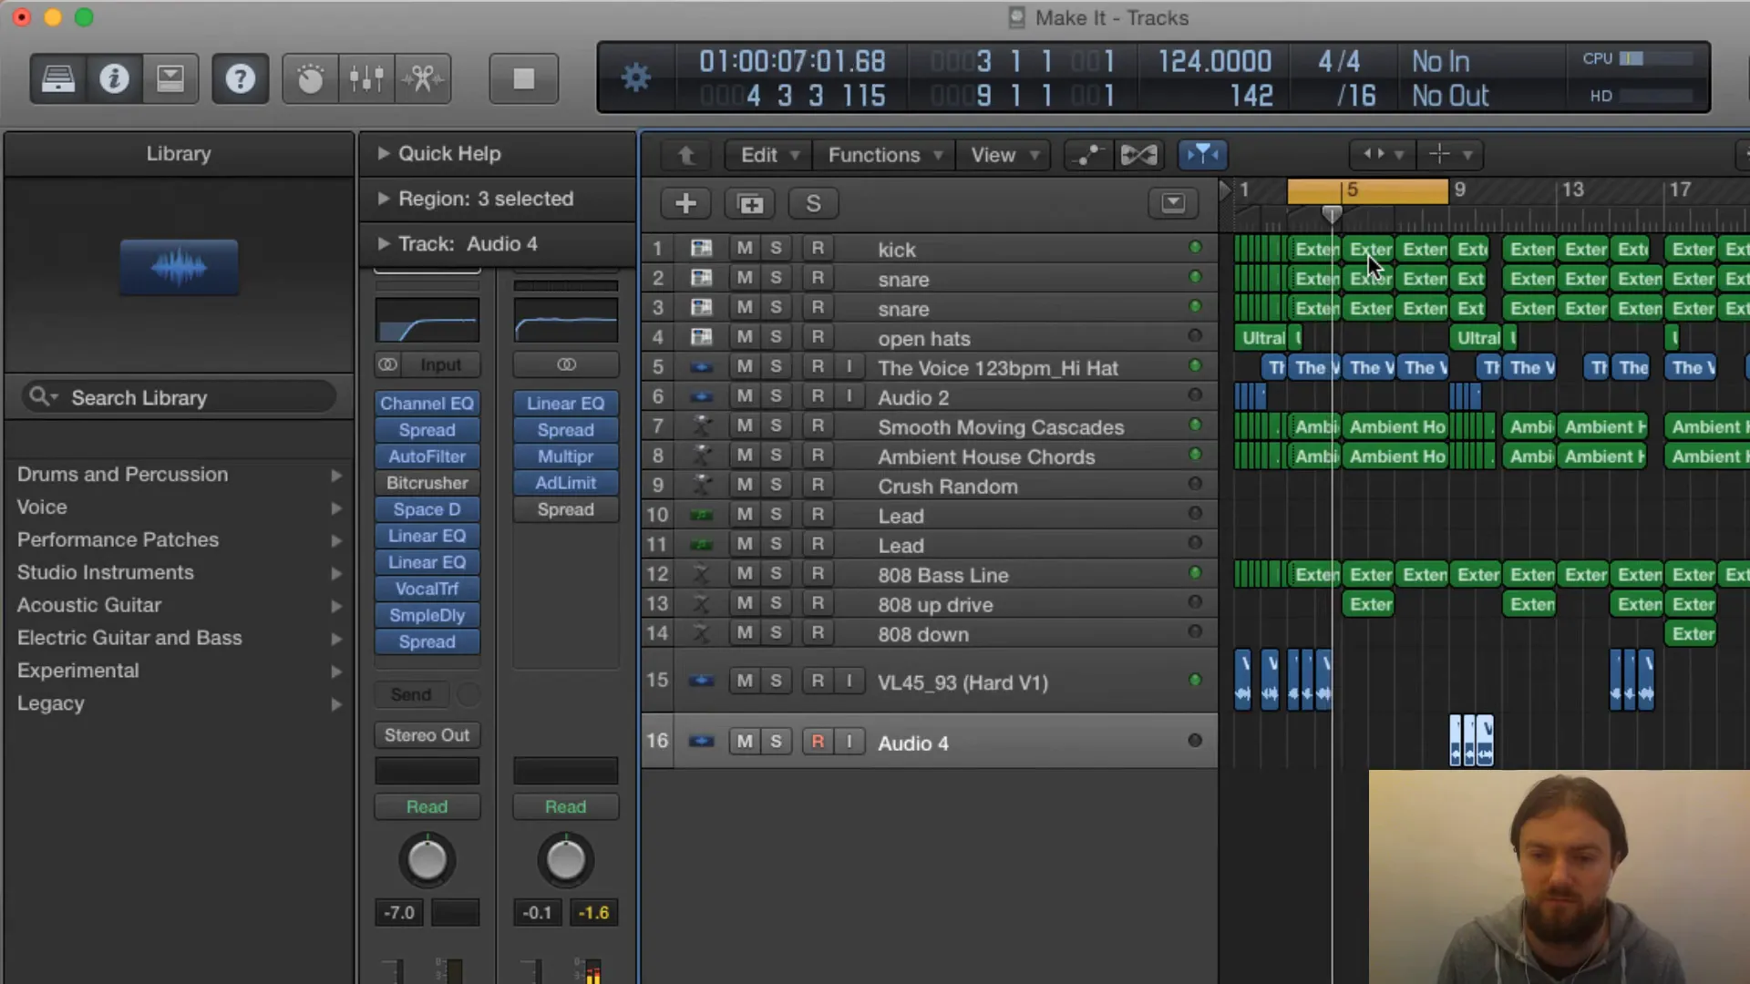Click the scissors/split tool icon
This screenshot has height=984, width=1750.
click(421, 79)
